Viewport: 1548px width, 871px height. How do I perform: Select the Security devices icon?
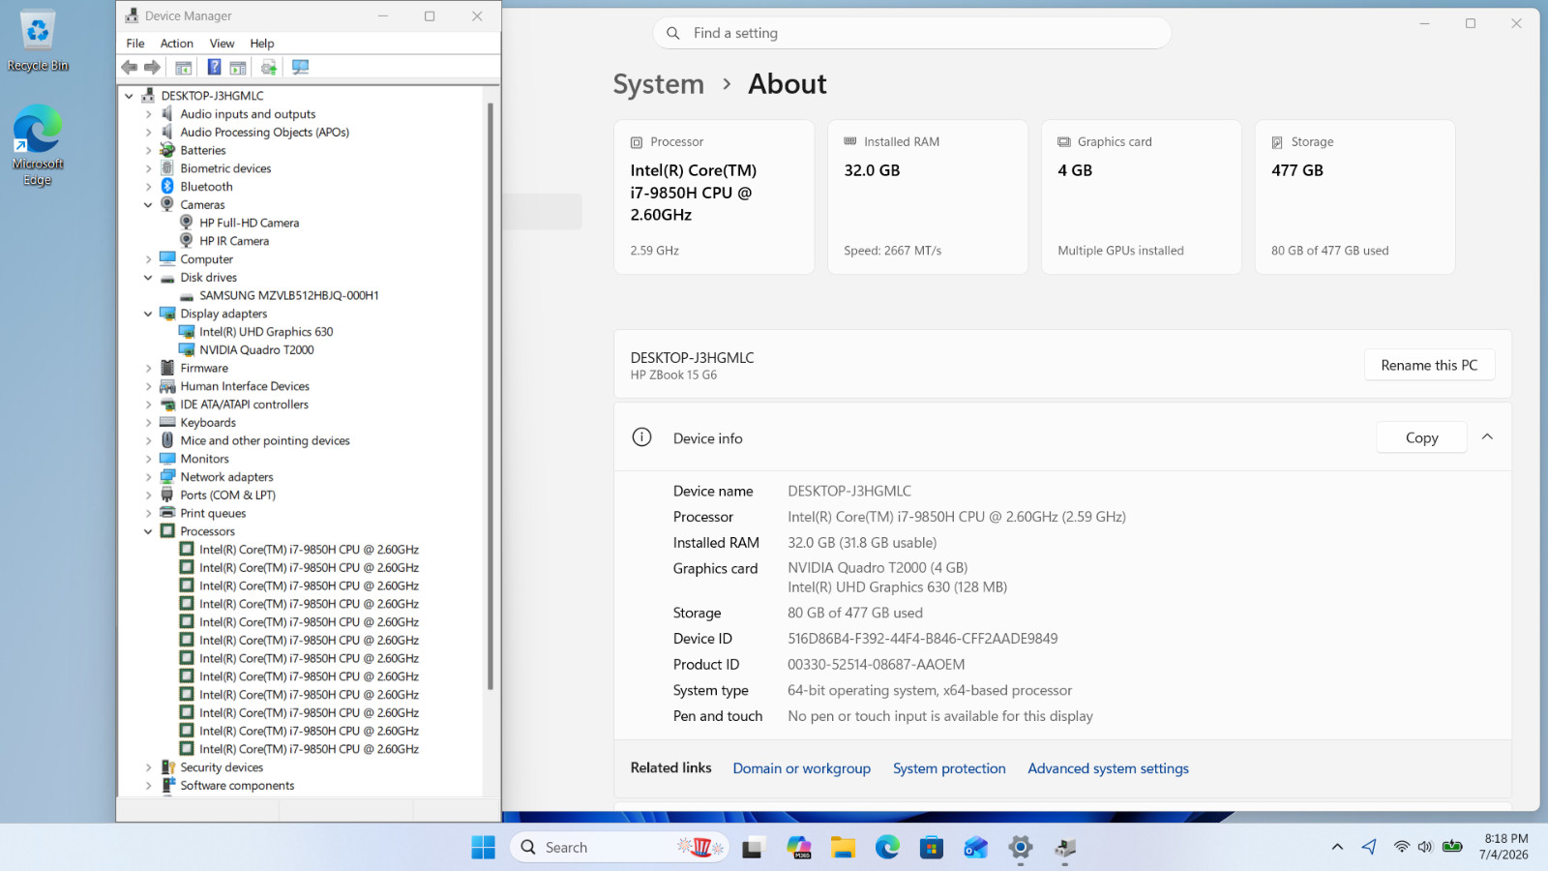[167, 767]
